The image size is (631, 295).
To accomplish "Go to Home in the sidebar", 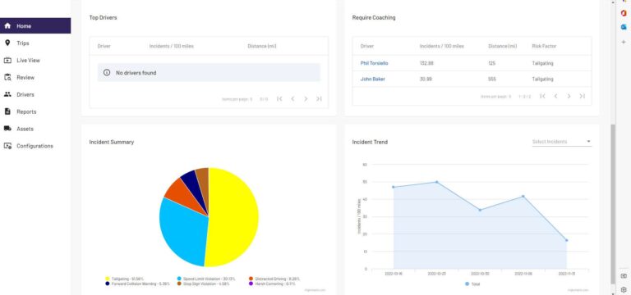I will pos(35,25).
